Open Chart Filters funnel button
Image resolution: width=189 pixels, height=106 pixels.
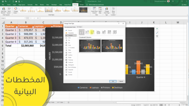pos(157,37)
